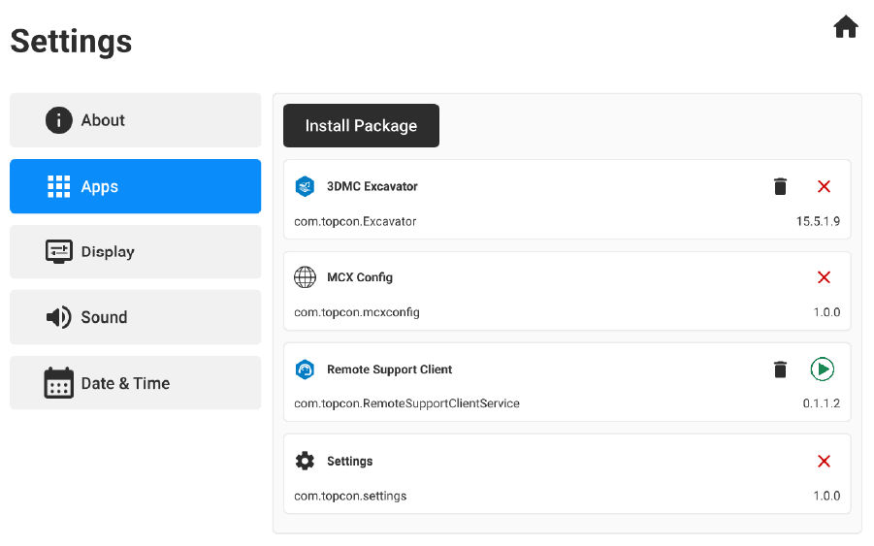Open Sound settings
Image resolution: width=874 pixels, height=546 pixels.
point(135,317)
